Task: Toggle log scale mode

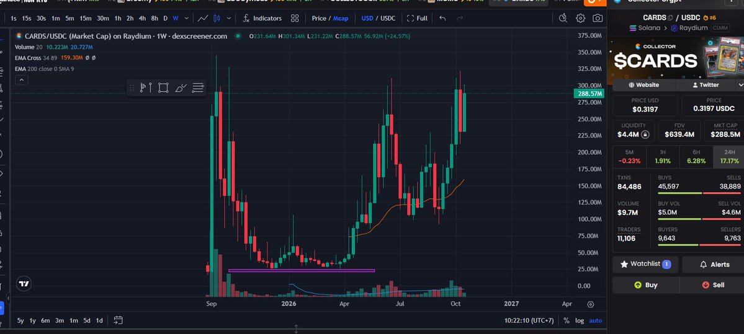Action: point(580,321)
